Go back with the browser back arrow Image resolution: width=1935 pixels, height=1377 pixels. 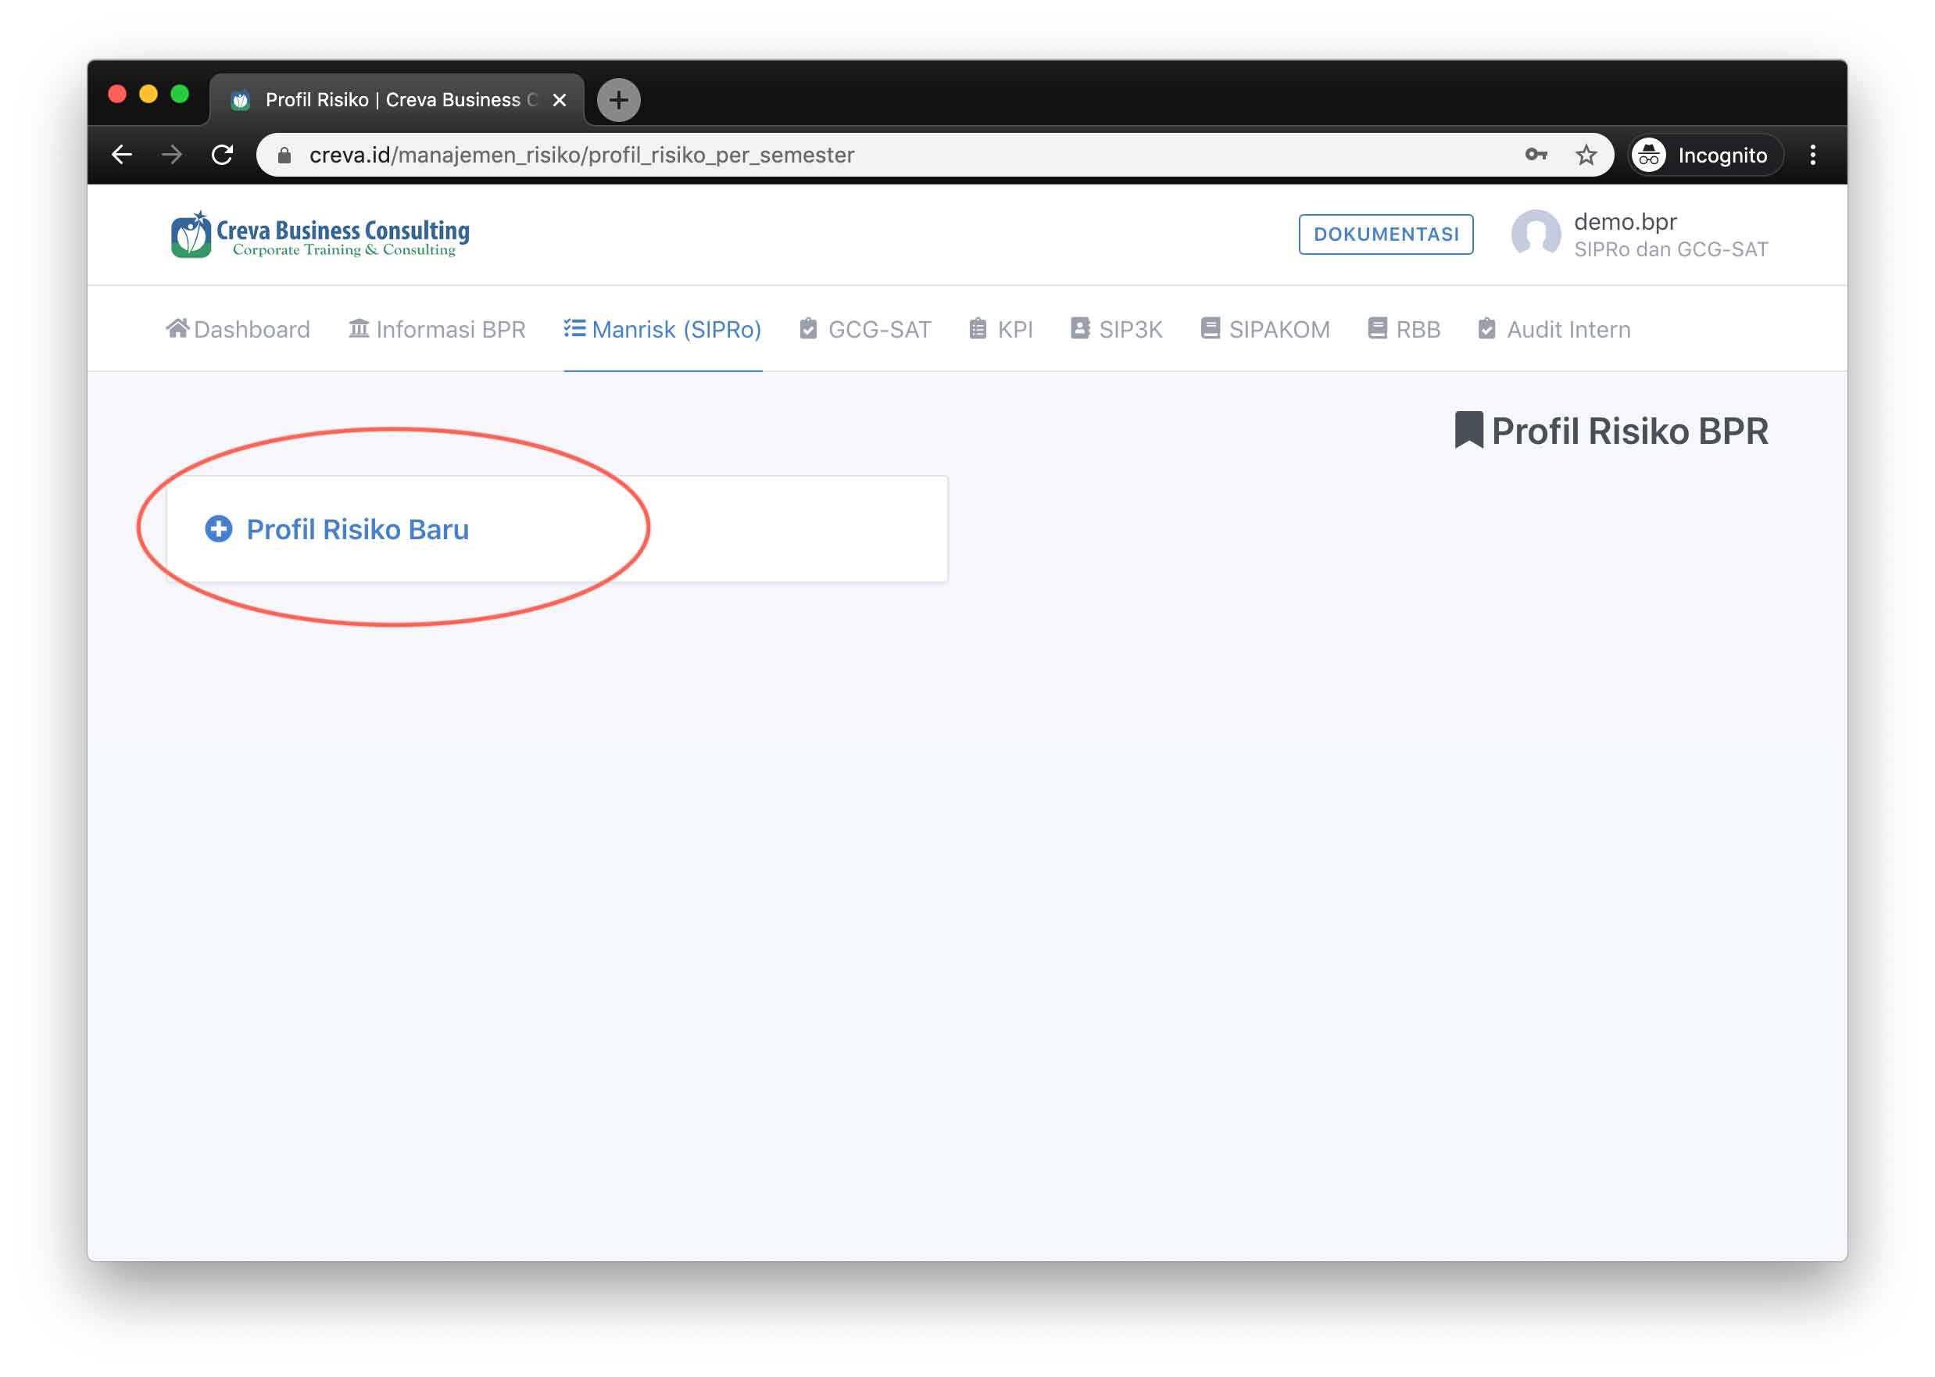point(122,156)
